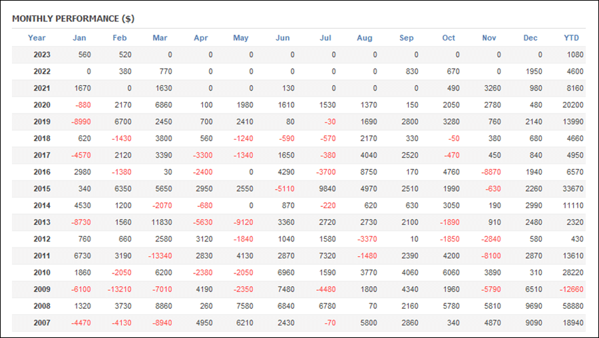Screen dimensions: 599x338
Task: Click the 2018 March value 3800
Action: click(x=164, y=138)
